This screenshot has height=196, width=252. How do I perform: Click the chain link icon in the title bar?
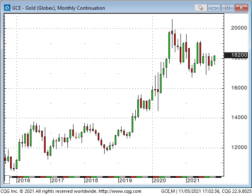click(200, 8)
